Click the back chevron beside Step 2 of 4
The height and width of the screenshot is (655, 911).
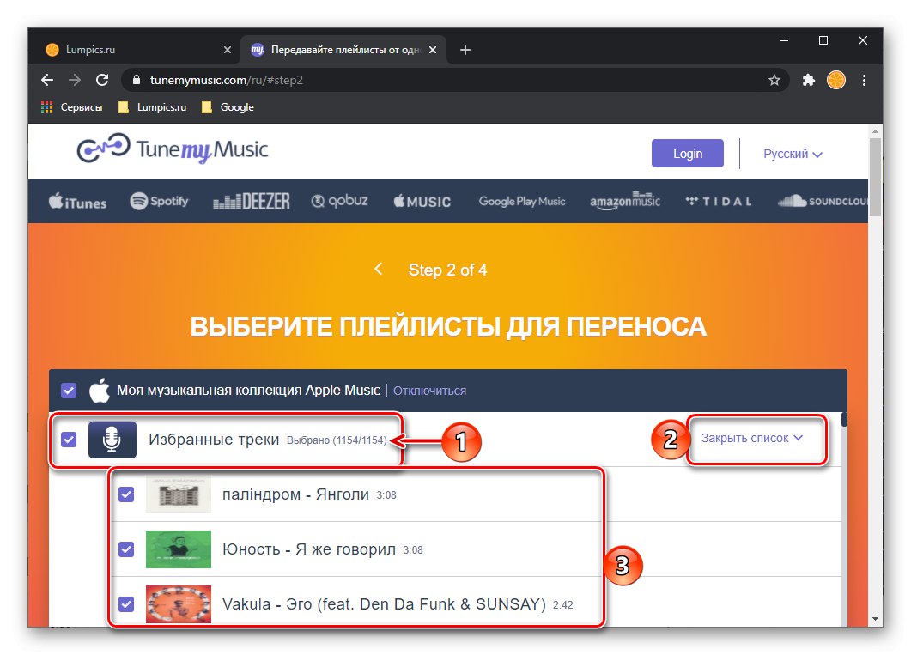379,269
